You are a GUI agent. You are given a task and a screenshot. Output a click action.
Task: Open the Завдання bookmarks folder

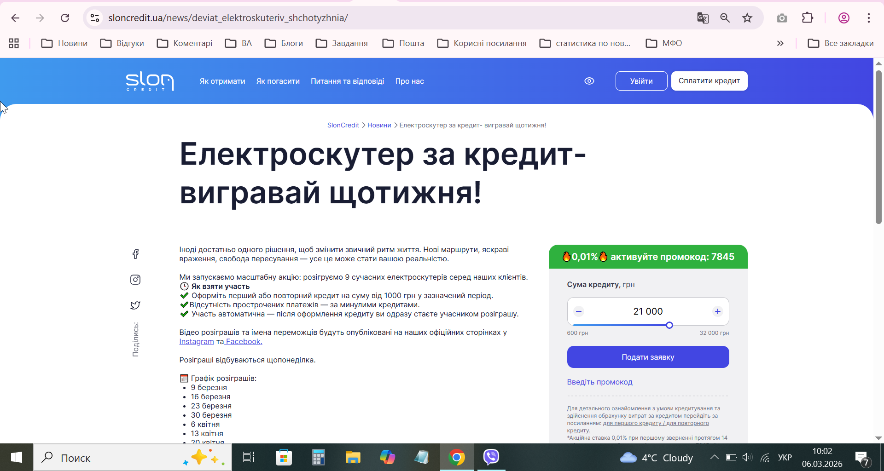(x=342, y=43)
